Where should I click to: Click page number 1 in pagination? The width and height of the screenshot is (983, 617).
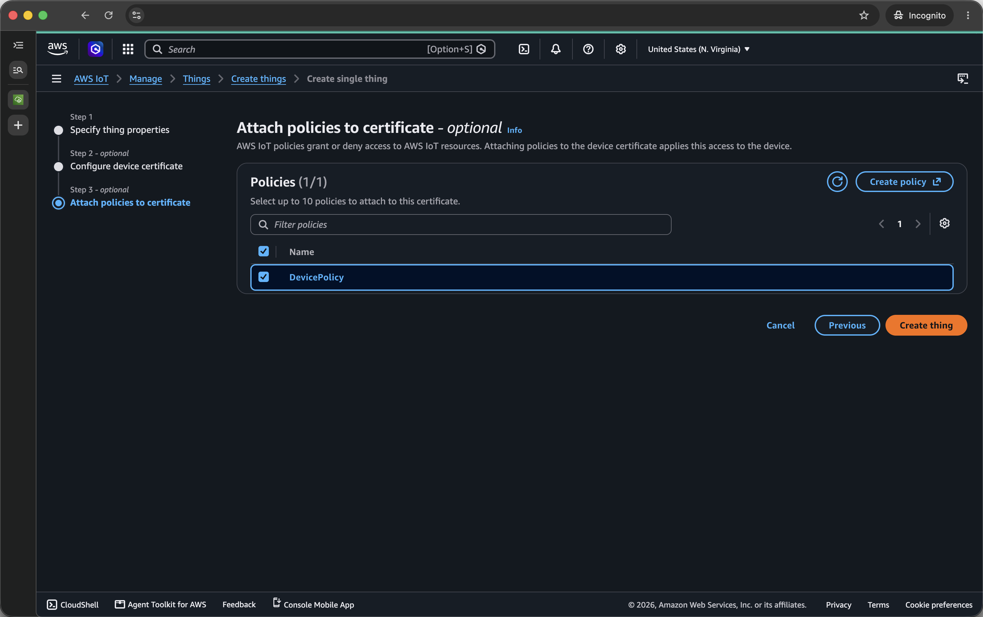coord(899,224)
